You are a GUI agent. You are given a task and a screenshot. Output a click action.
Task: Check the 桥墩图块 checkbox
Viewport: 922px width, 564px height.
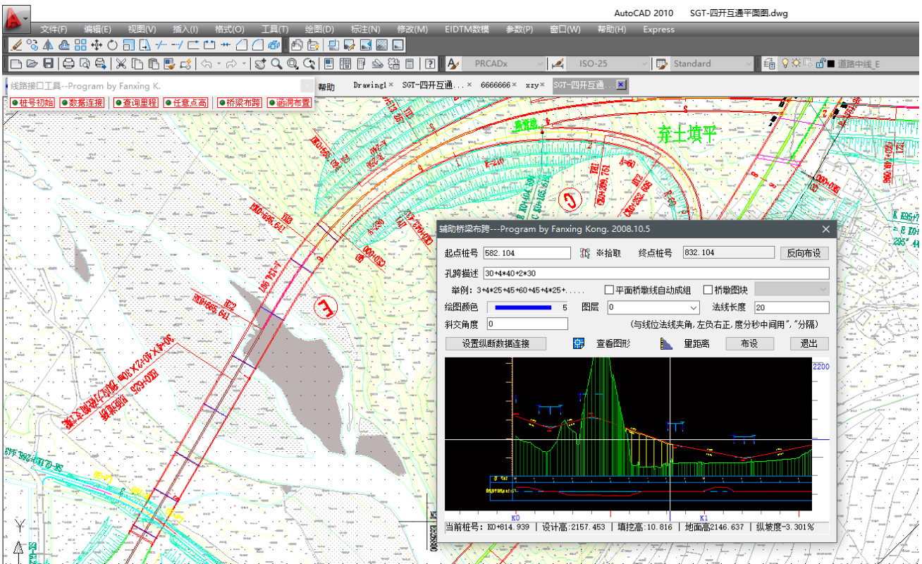click(x=708, y=290)
